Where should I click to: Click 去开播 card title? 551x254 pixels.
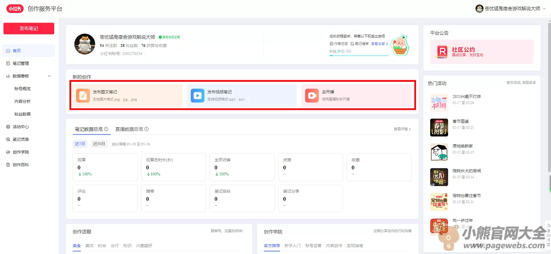click(328, 92)
